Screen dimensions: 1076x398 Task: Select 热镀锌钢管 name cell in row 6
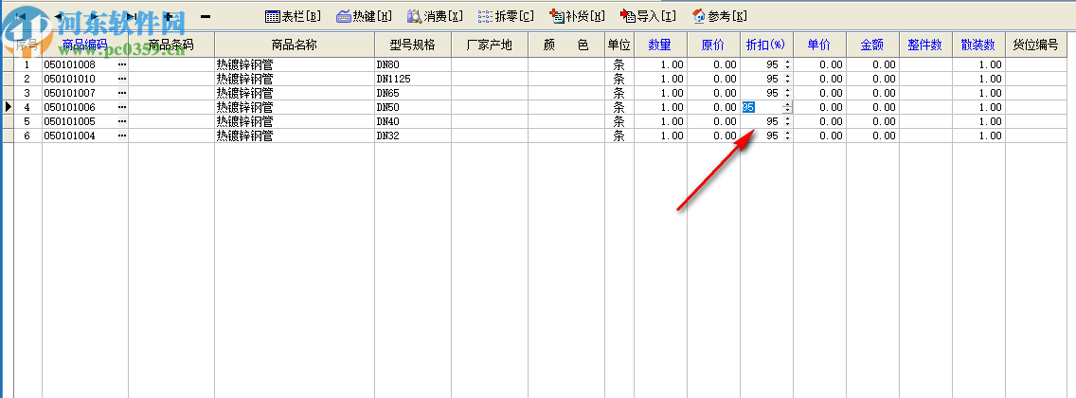(x=295, y=136)
